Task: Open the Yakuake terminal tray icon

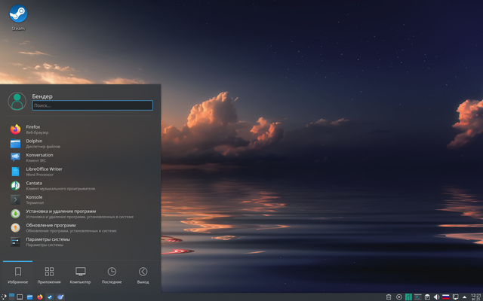Action: tap(418, 297)
